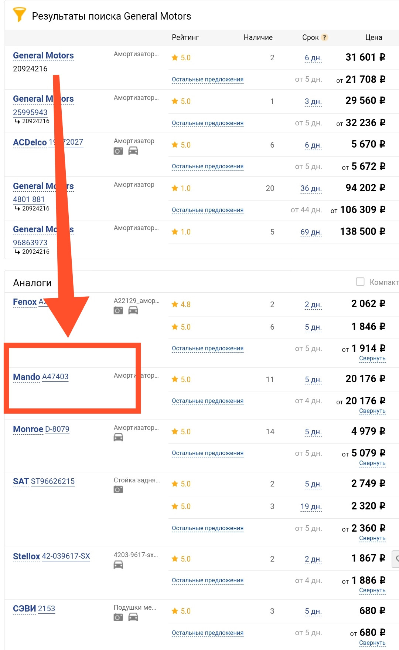Click the question mark icon next to Срок
Screen dimensions: 399x650
point(324,37)
